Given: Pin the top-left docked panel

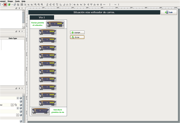Looking at the screenshot, I should pos(19,8).
